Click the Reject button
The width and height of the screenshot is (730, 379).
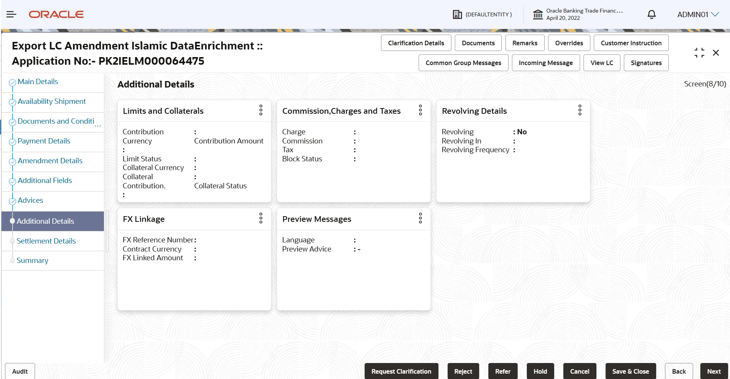[x=463, y=371]
